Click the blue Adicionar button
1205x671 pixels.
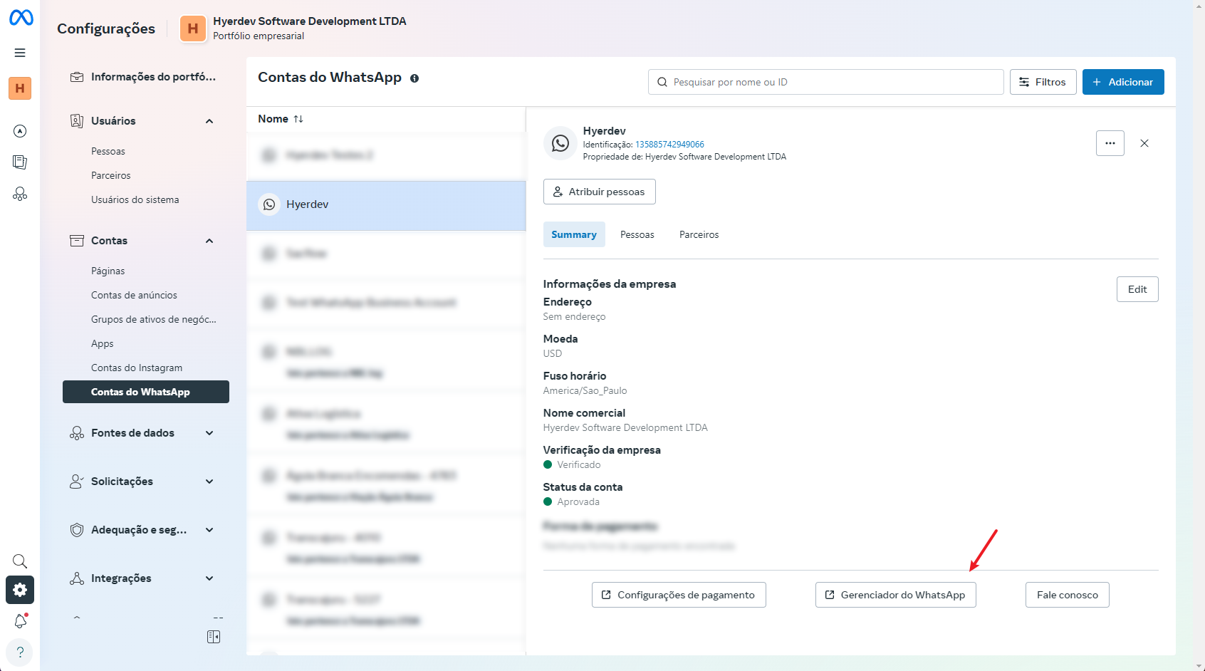[1122, 82]
